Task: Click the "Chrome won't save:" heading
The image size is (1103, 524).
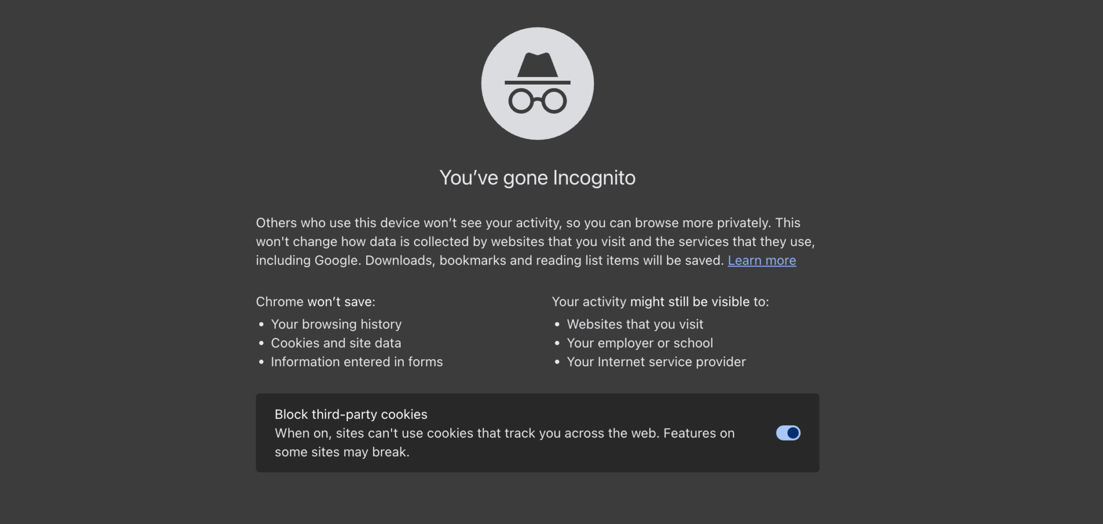Action: (x=316, y=302)
